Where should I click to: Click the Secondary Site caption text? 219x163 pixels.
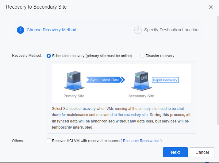141,96
